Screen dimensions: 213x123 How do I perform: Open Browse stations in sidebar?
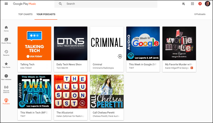pyautogui.click(x=6, y=89)
